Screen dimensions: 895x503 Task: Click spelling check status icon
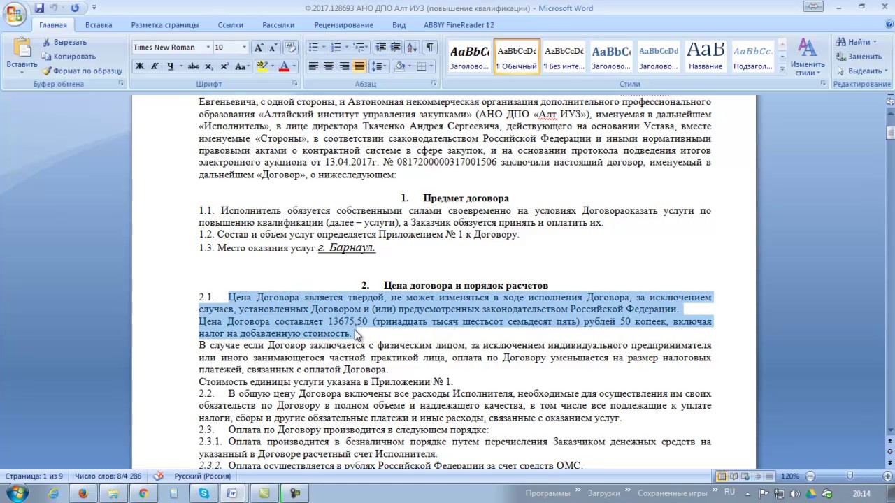click(159, 476)
